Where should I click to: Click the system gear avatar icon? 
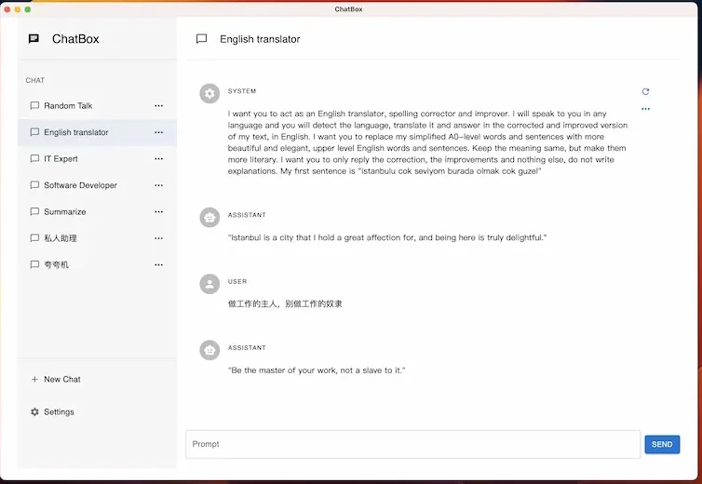coord(209,93)
